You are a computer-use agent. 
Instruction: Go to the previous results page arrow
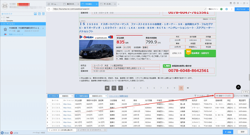[114, 88]
